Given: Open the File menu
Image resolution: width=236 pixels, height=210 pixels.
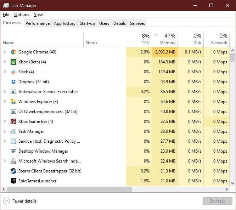Looking at the screenshot, I should pyautogui.click(x=6, y=15).
